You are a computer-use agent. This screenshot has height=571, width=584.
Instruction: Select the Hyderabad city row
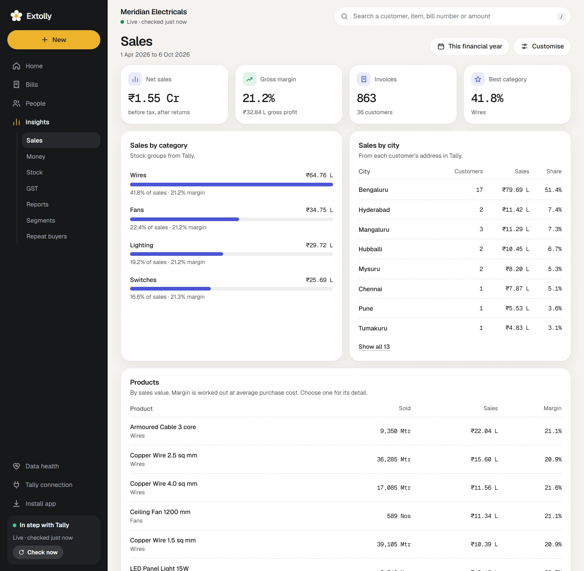460,210
